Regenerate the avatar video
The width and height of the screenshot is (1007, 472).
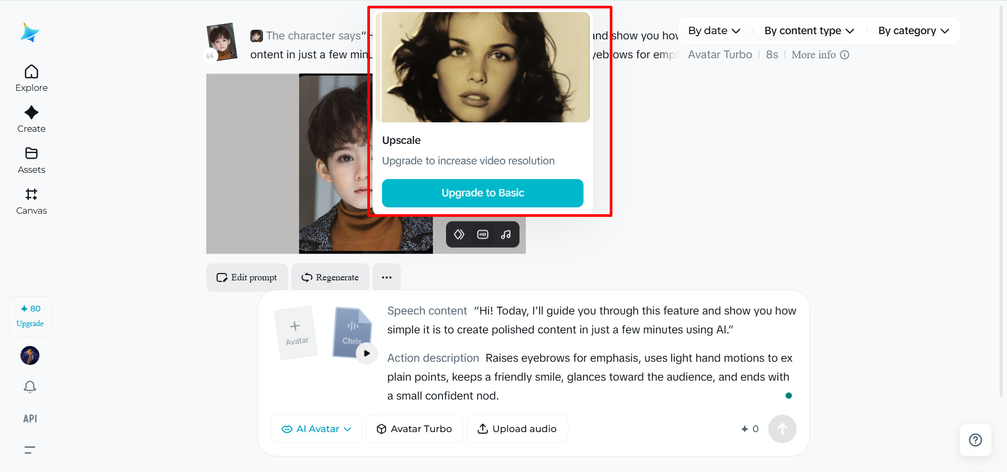[330, 277]
